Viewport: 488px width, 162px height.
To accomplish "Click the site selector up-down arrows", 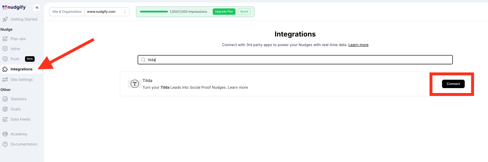I will [125, 12].
